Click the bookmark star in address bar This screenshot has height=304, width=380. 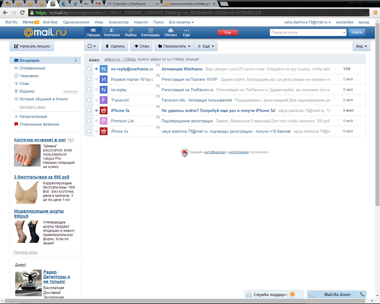tap(366, 13)
